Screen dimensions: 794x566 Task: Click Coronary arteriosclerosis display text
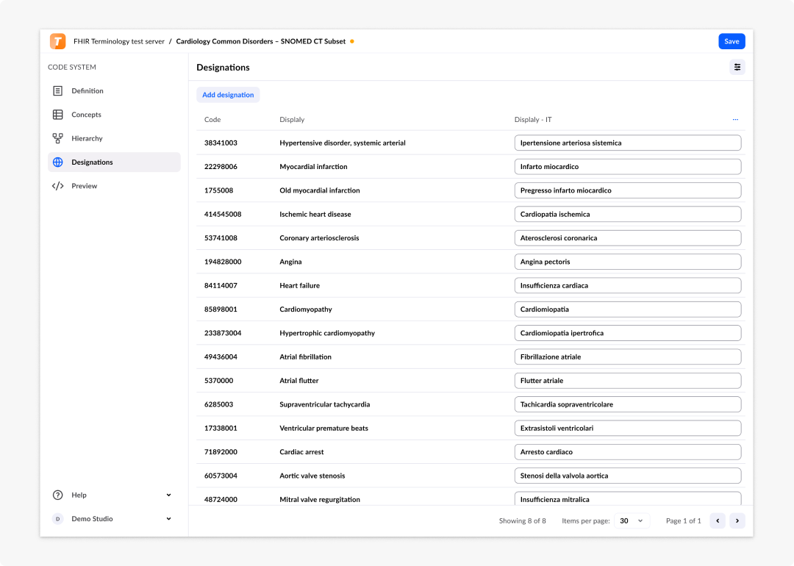click(319, 238)
